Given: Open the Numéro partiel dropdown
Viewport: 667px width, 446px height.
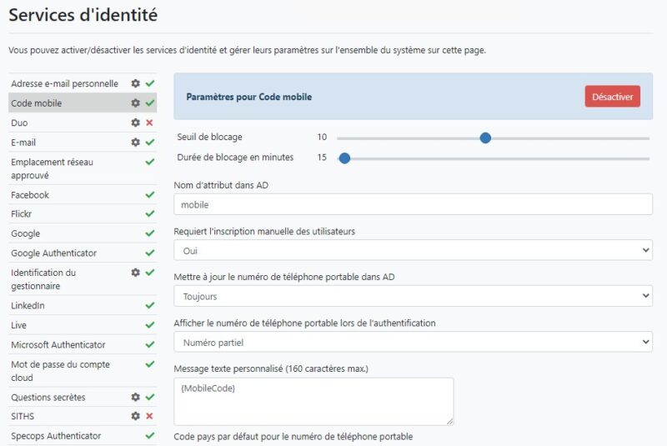Looking at the screenshot, I should point(413,342).
